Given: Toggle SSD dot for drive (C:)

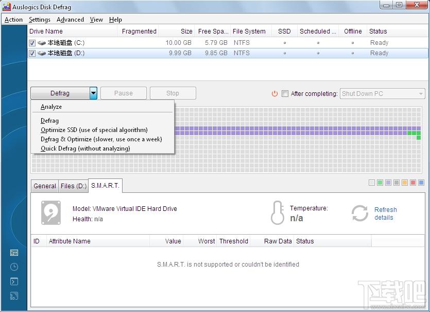Looking at the screenshot, I should (285, 43).
